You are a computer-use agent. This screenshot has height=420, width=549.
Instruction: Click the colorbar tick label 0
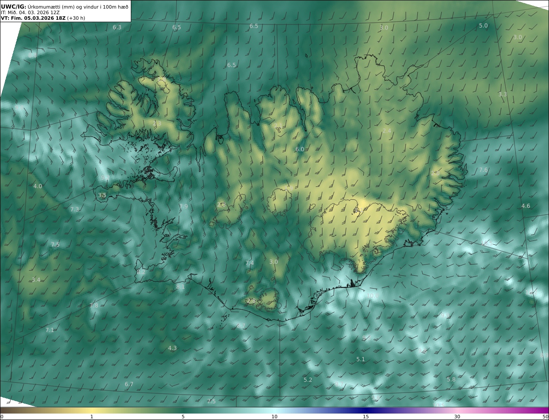tap(2, 417)
